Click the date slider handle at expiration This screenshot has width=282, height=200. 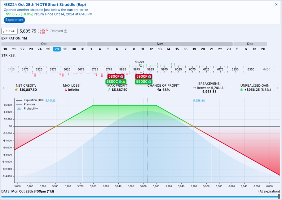(x=279, y=196)
